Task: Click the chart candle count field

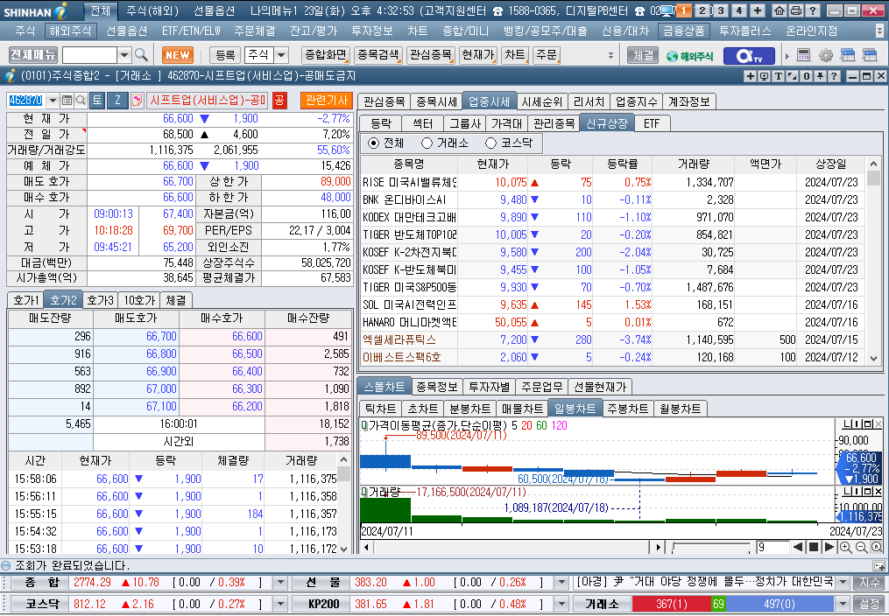Action: (x=773, y=547)
